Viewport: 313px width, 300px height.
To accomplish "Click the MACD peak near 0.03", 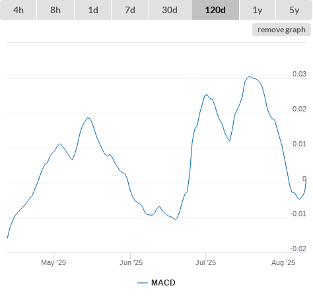I will [250, 76].
